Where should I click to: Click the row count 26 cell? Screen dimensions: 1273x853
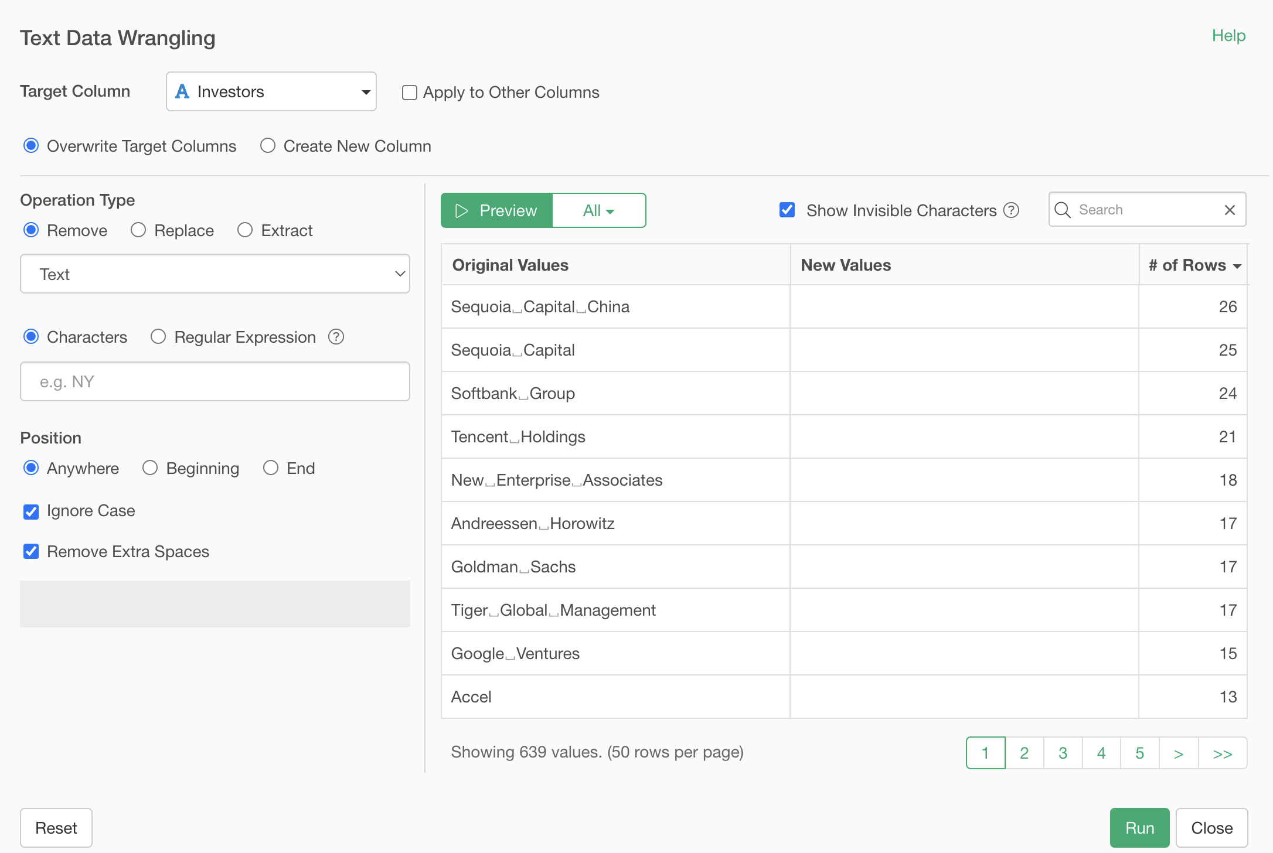pyautogui.click(x=1193, y=306)
